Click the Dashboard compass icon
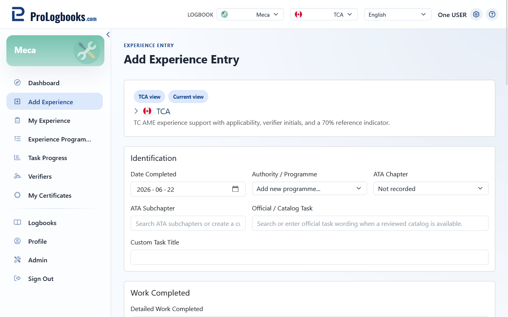The width and height of the screenshot is (508, 317). (17, 83)
